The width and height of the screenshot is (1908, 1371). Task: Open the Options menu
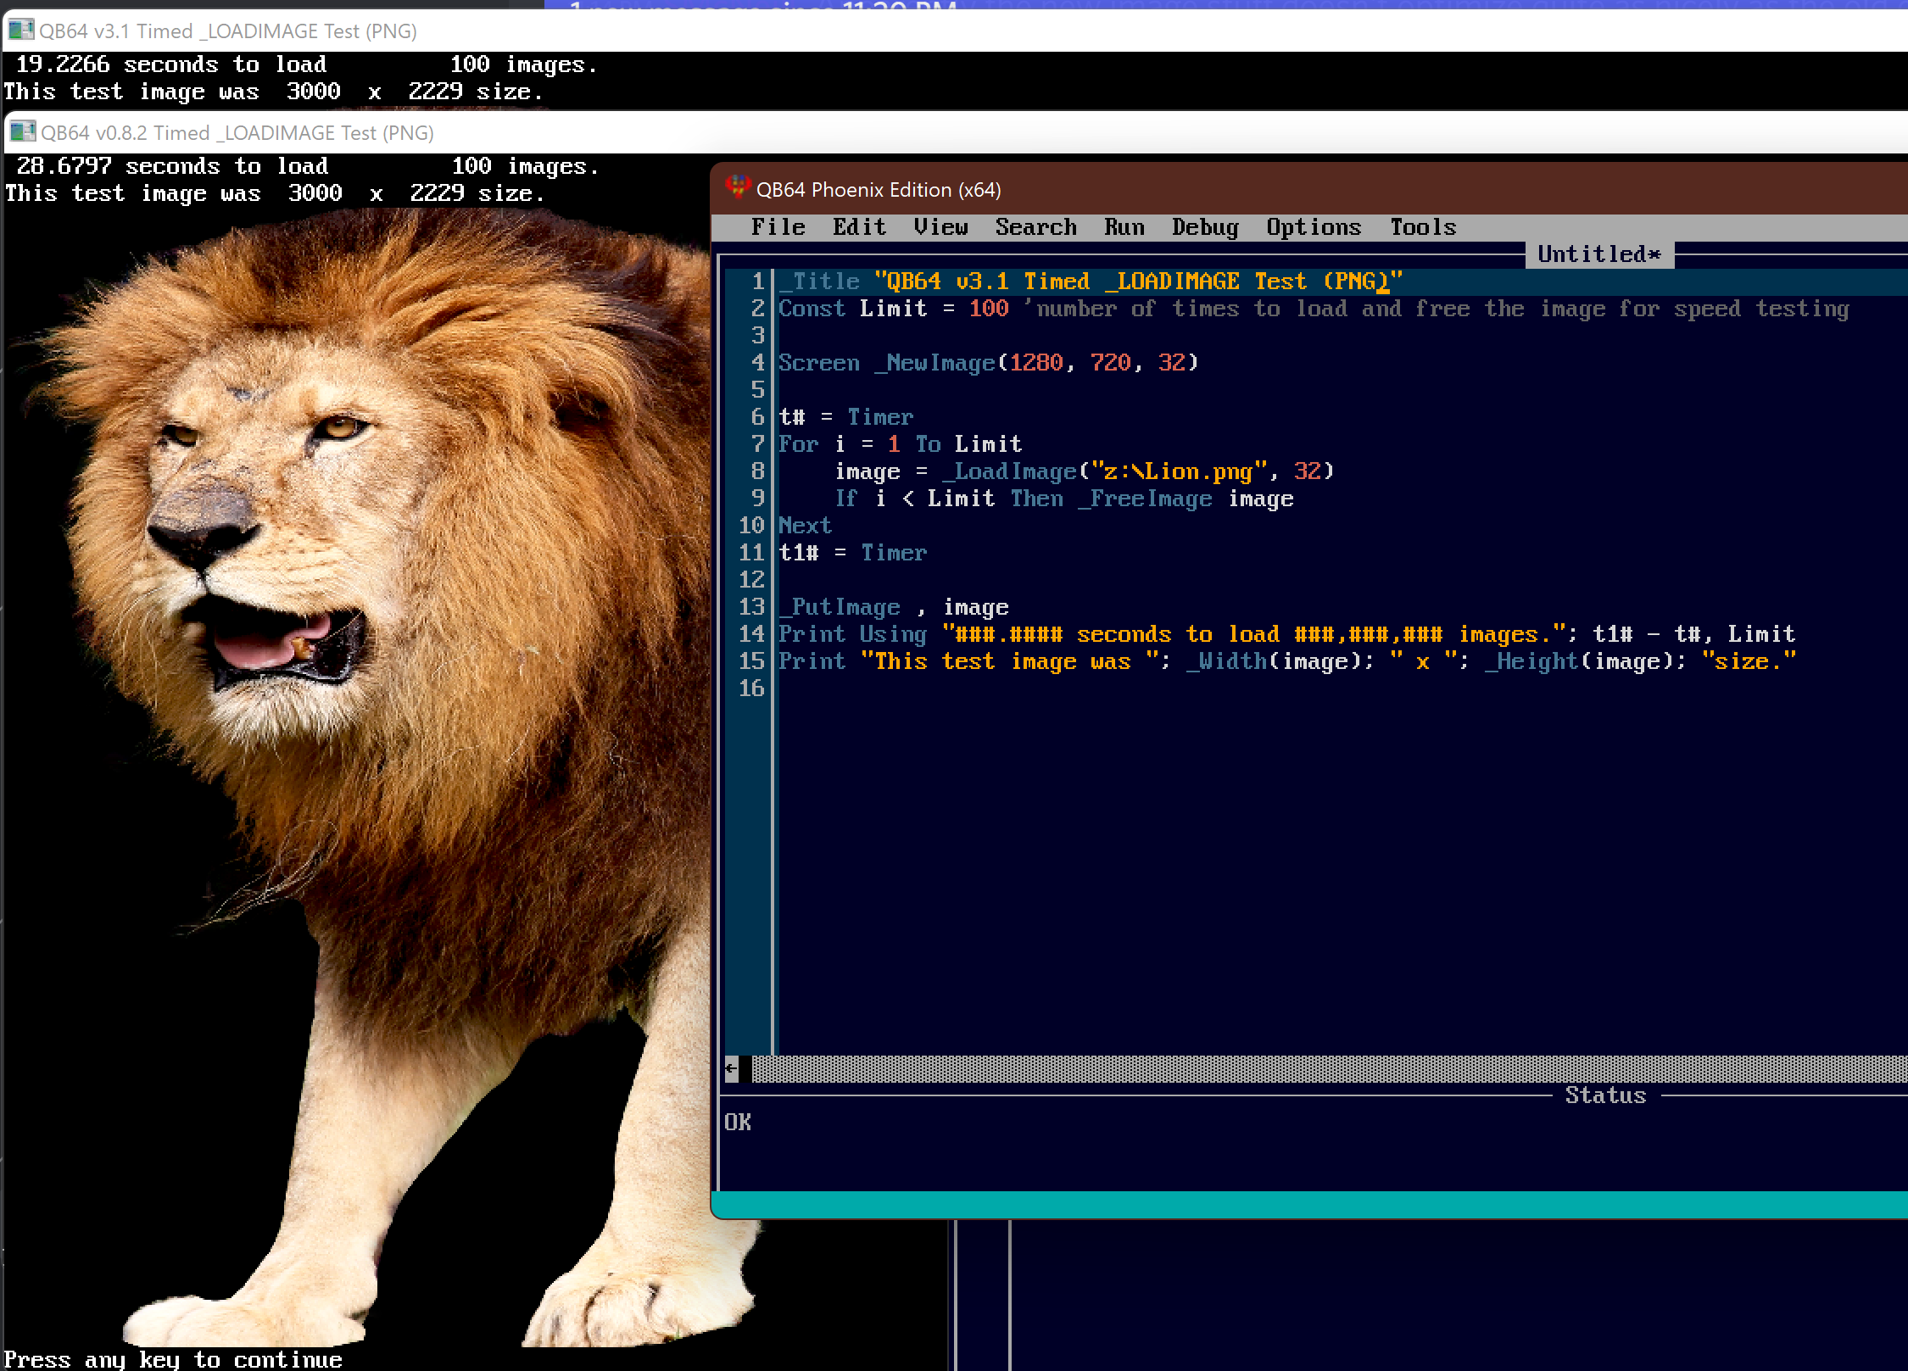click(1314, 227)
